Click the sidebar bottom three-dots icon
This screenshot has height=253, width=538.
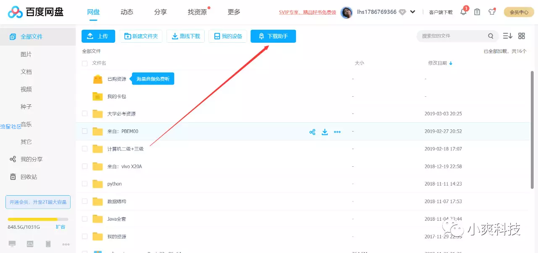pos(66,244)
